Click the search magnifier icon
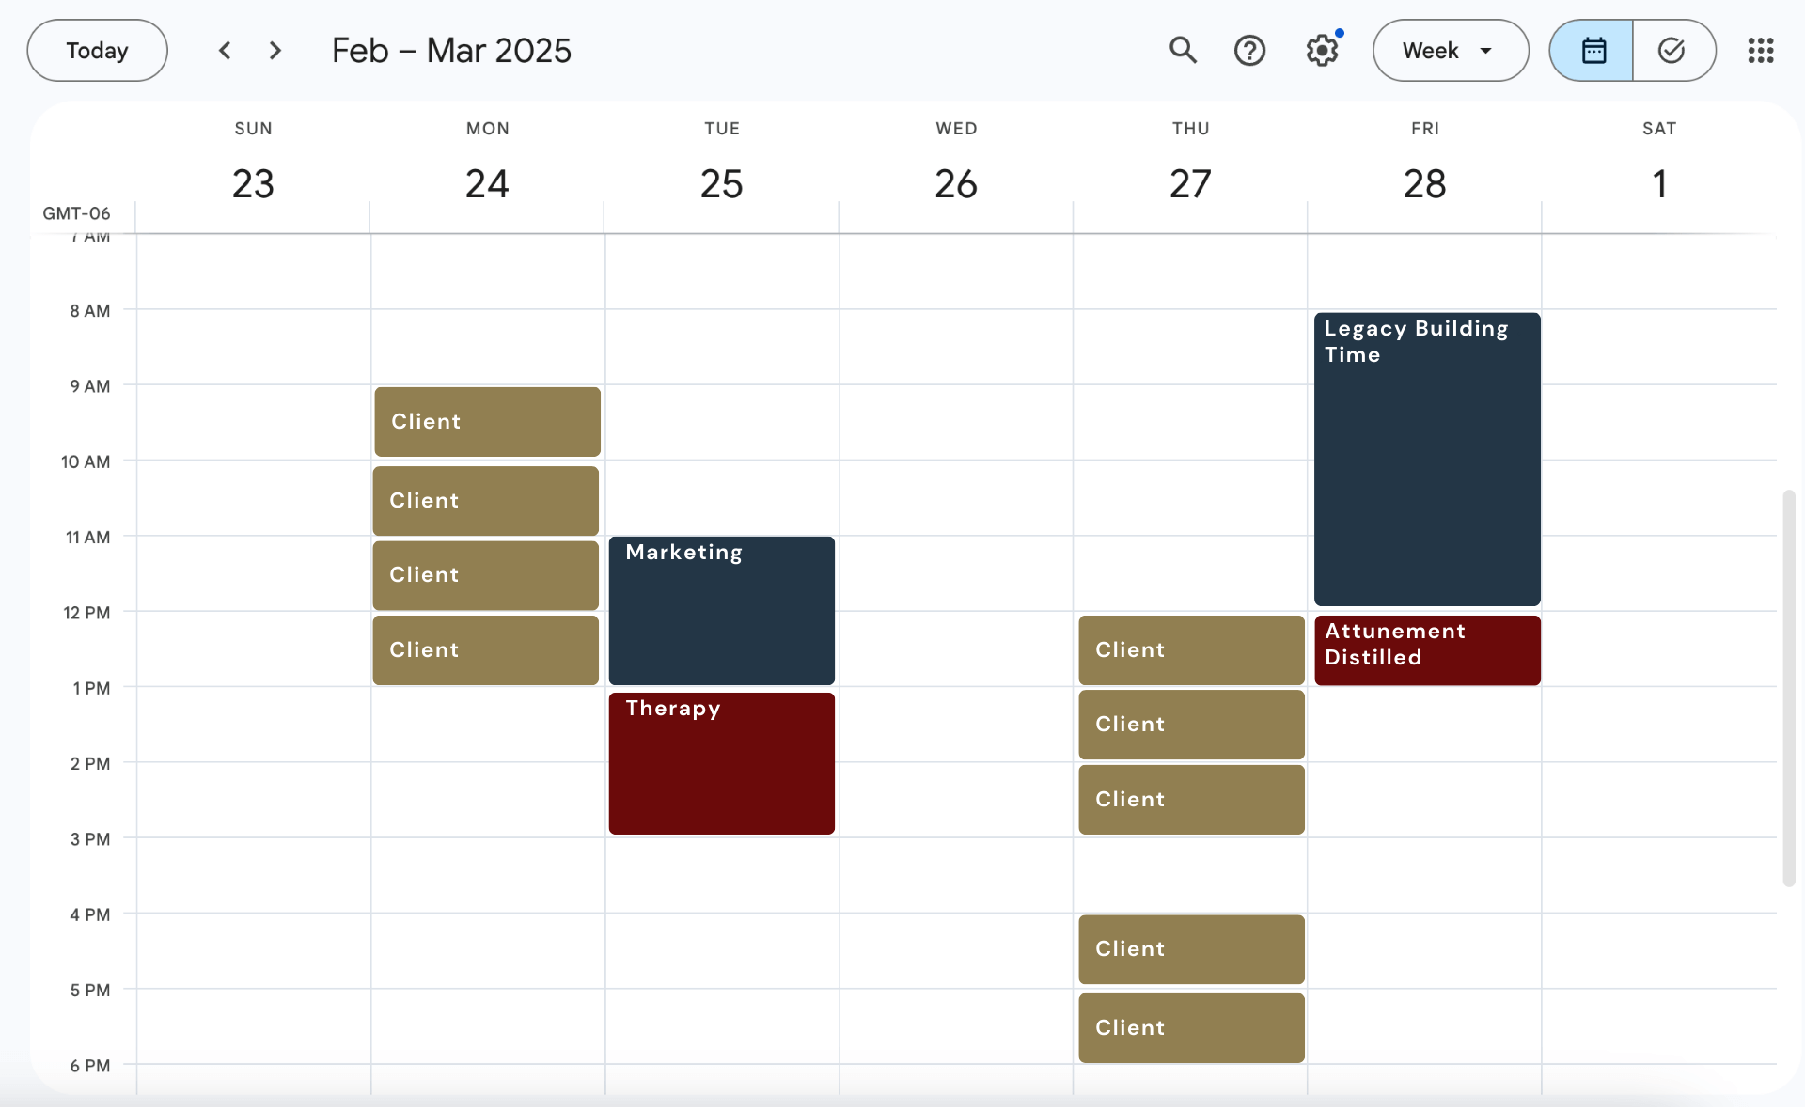This screenshot has height=1109, width=1805. (x=1183, y=50)
